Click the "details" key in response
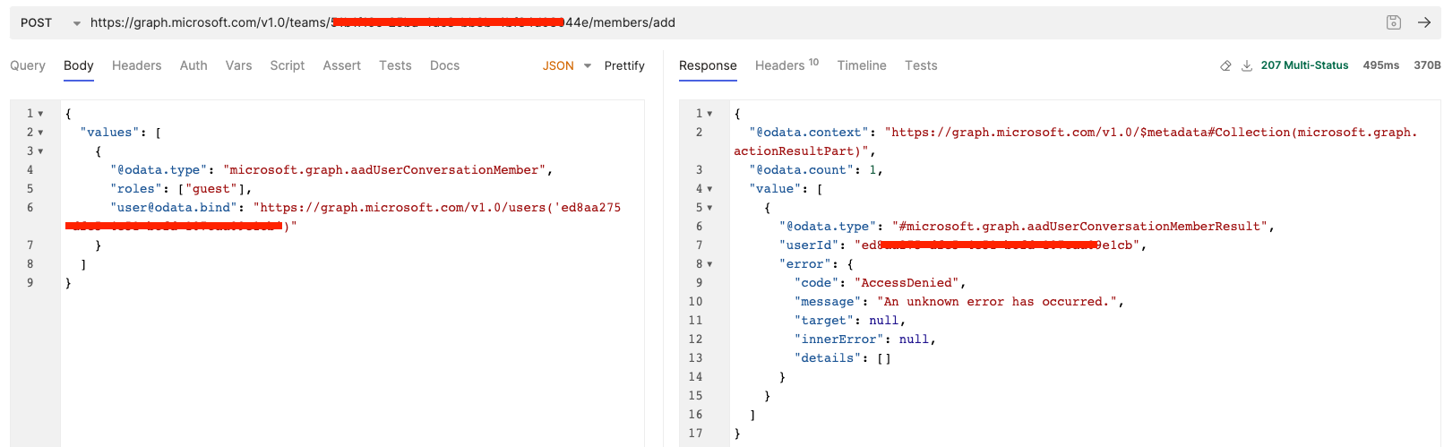The height and width of the screenshot is (447, 1444). pos(828,358)
